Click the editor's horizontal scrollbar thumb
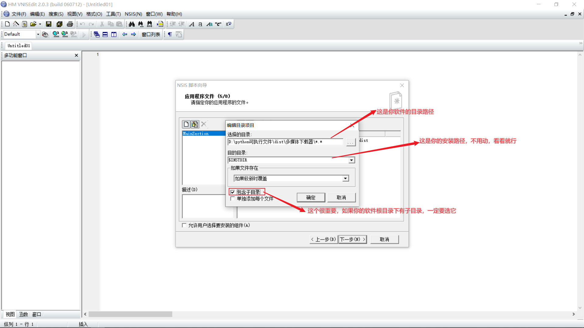Viewport: 584px width, 328px height. click(130, 314)
